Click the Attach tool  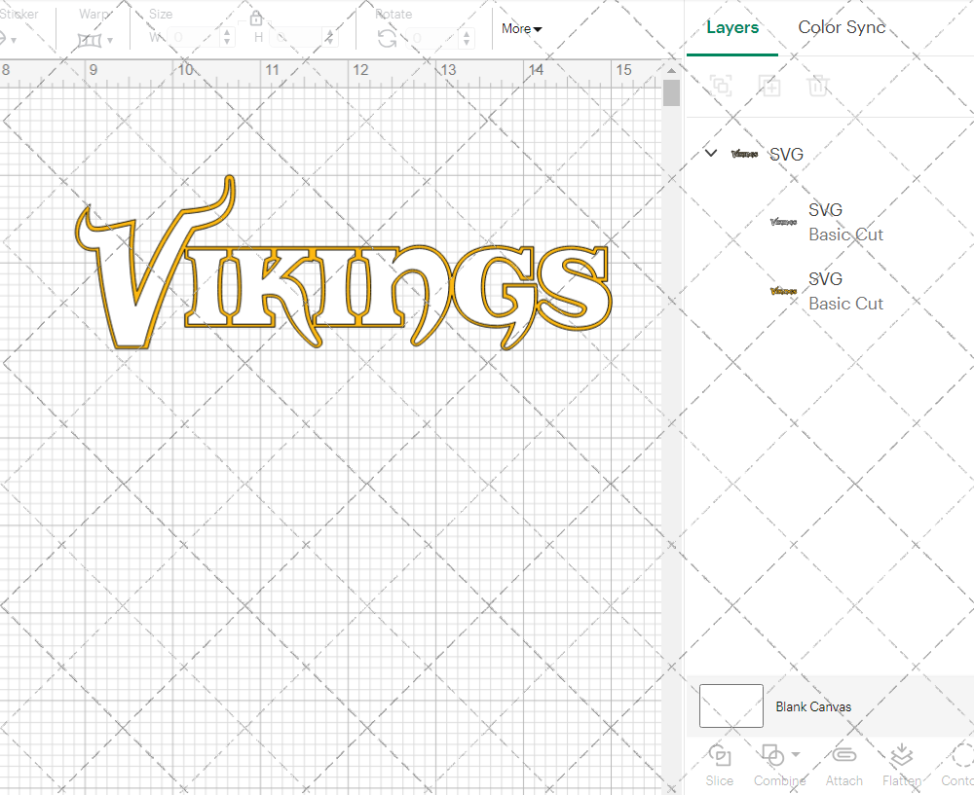tap(843, 765)
